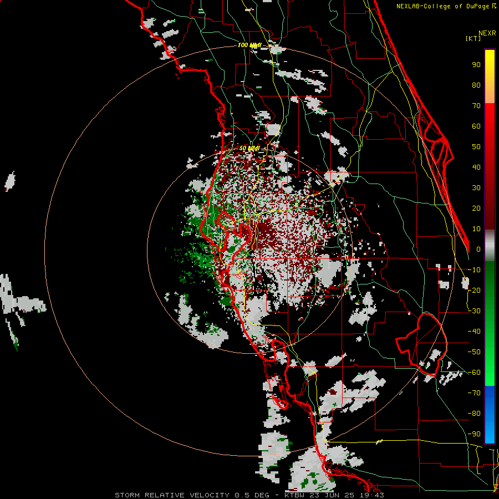
Task: Click the 50 NMI range ring label
Action: coord(249,148)
